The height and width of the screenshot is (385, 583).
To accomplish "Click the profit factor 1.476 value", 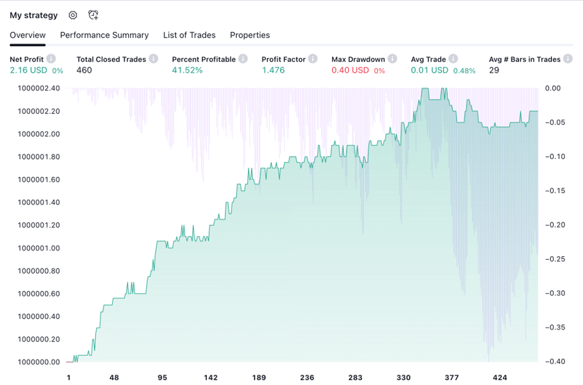I will (x=273, y=70).
